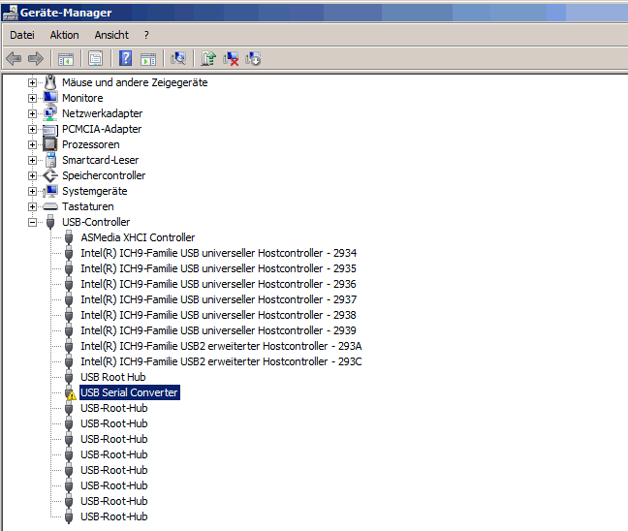Select Hostcontroller - 2938 entry
This screenshot has width=628, height=531.
pyautogui.click(x=219, y=315)
